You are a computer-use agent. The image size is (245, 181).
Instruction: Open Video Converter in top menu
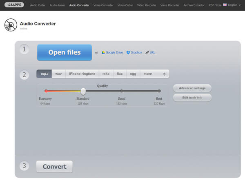click(x=103, y=5)
